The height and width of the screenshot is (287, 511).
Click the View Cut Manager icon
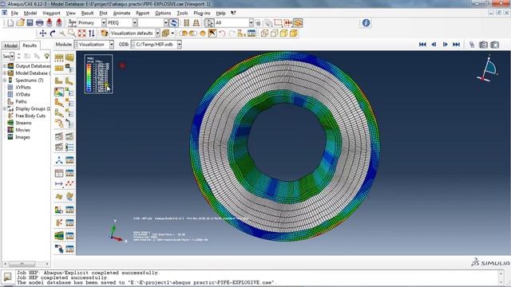click(69, 210)
